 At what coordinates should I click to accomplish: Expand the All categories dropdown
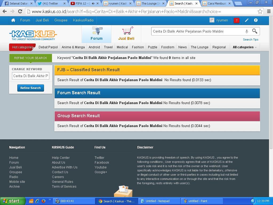[x=245, y=47]
